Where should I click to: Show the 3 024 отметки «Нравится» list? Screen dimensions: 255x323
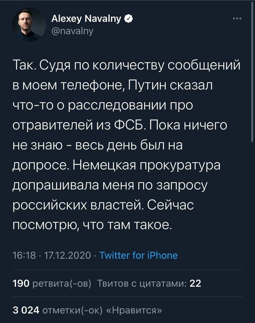click(x=87, y=310)
